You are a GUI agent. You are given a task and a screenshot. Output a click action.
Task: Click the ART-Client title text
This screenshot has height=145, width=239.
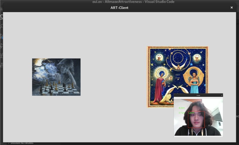click(119, 8)
